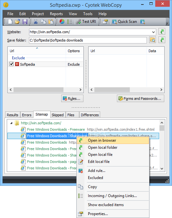Open the Project menu
The height and width of the screenshot is (218, 172).
point(38,14)
